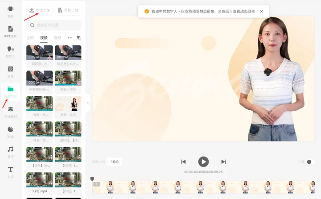Image resolution: width=321 pixels, height=199 pixels.
Task: Open the filter dropdown beside resource tabs
Action: point(78,38)
